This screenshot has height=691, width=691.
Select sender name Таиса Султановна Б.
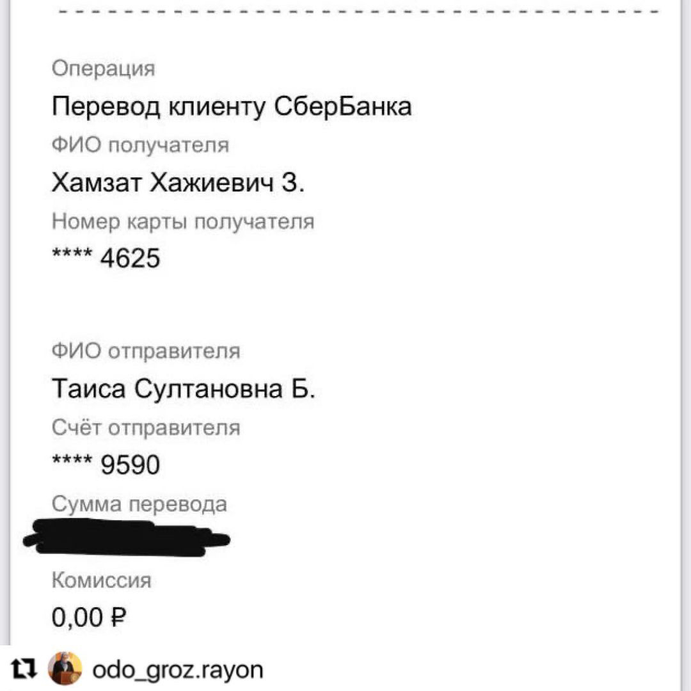pyautogui.click(x=182, y=389)
